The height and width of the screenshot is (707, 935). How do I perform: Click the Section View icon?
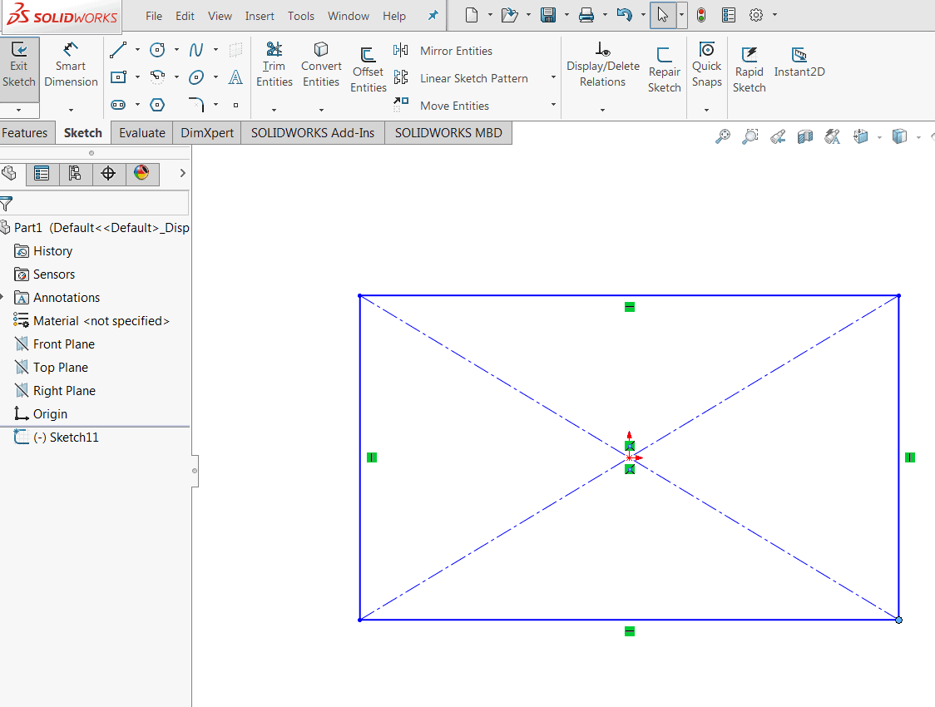tap(805, 137)
